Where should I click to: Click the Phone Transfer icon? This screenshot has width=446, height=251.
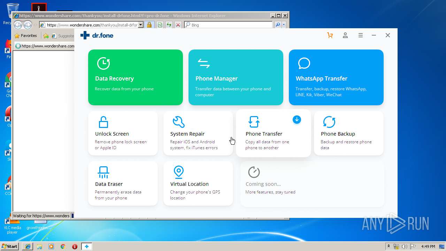click(x=254, y=122)
